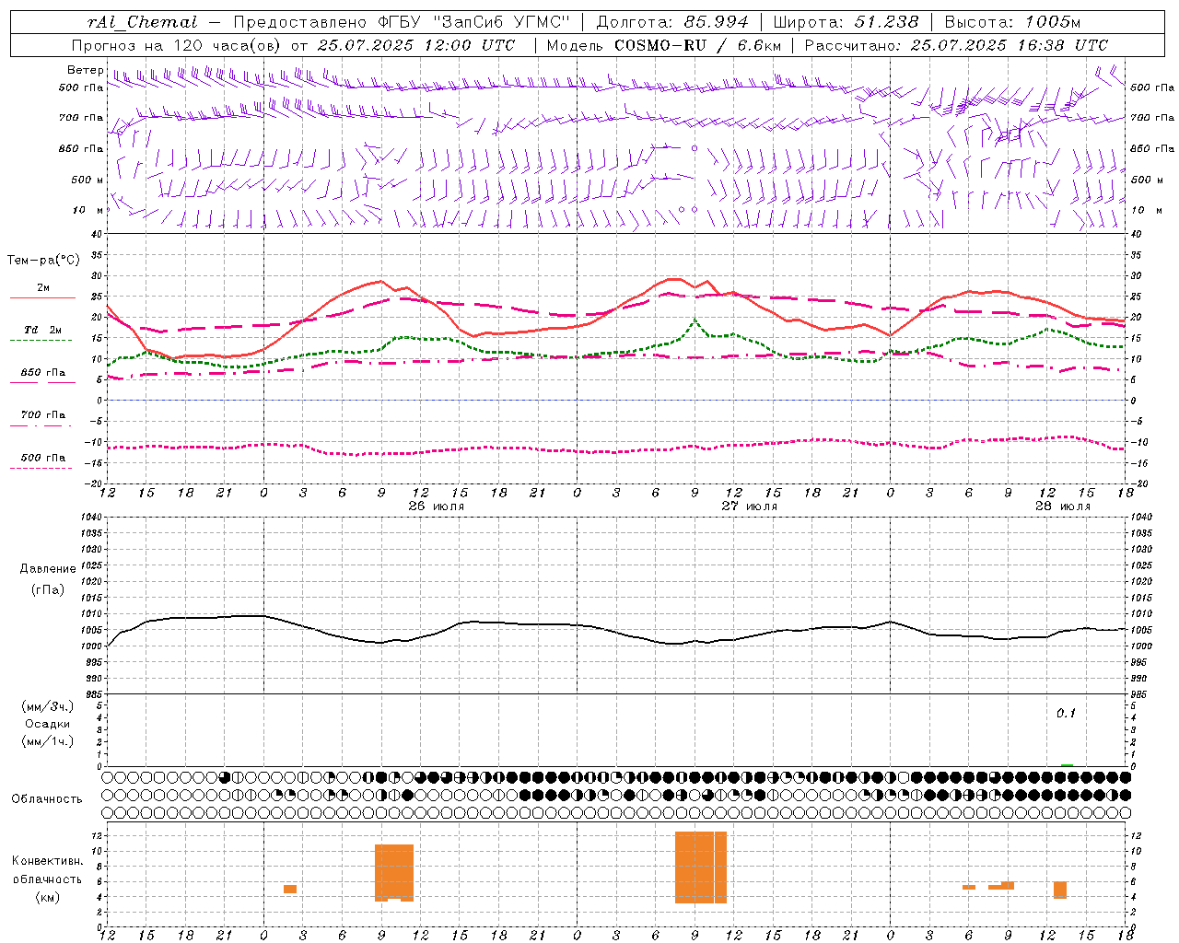Screen dimensions: 1179x943
Task: Click the Рассчитано: 25.07.2025 16:38 UTC text
Action: tap(956, 45)
